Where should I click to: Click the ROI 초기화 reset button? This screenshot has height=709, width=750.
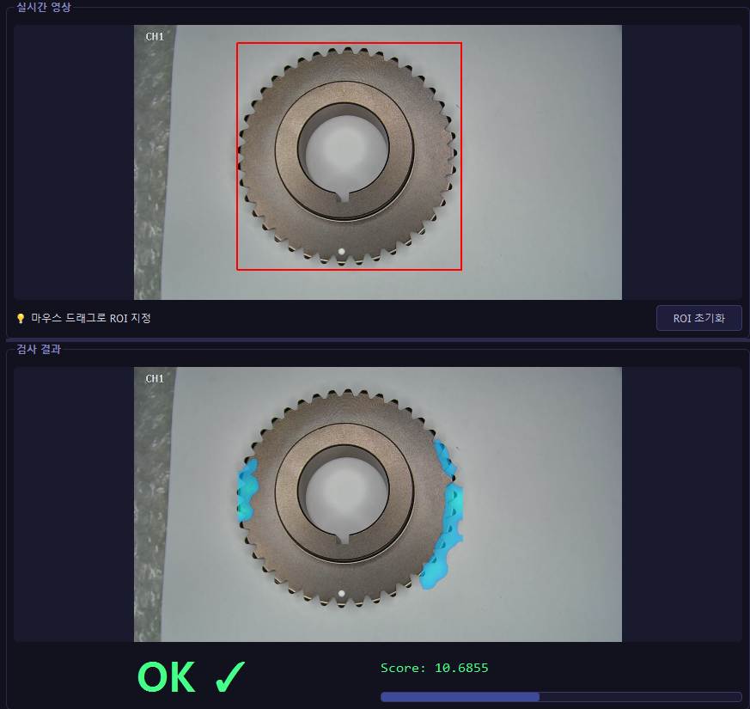[698, 318]
